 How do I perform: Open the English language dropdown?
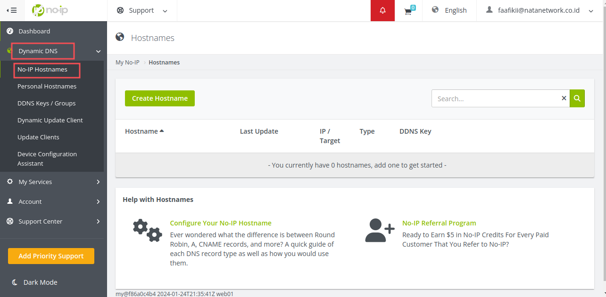pos(449,10)
